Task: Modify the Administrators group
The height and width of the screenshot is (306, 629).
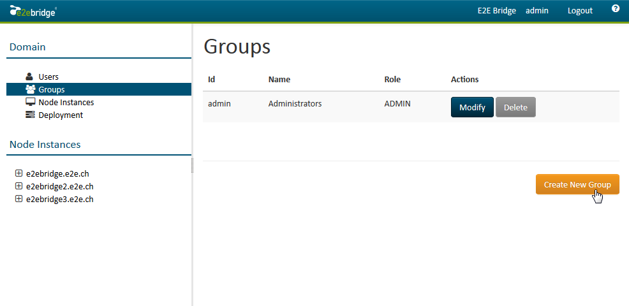Action: pos(472,107)
